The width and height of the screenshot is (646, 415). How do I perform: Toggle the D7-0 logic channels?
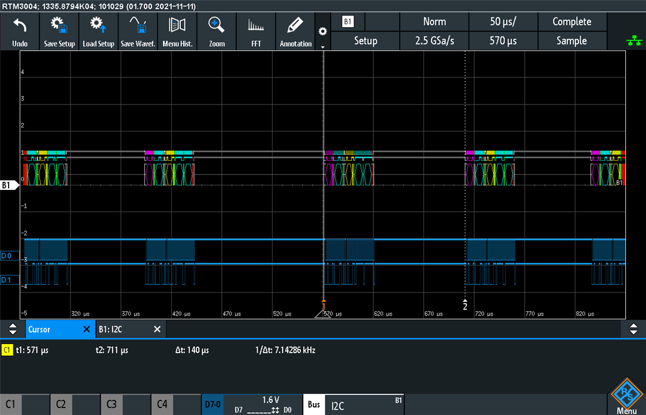213,404
